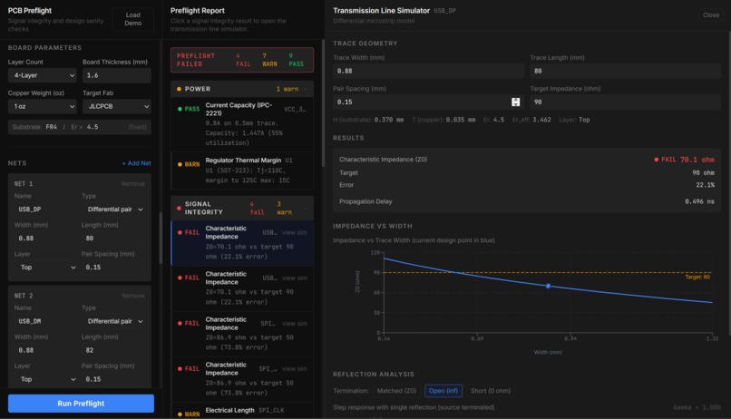The image size is (731, 419).
Task: Open NET 1 Type dropdown
Action: pyautogui.click(x=114, y=209)
